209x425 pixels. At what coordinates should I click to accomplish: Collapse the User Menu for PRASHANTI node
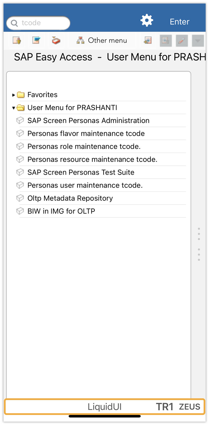click(14, 108)
